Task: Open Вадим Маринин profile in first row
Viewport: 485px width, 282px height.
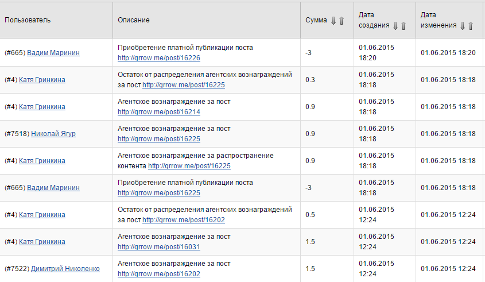Action: 53,53
